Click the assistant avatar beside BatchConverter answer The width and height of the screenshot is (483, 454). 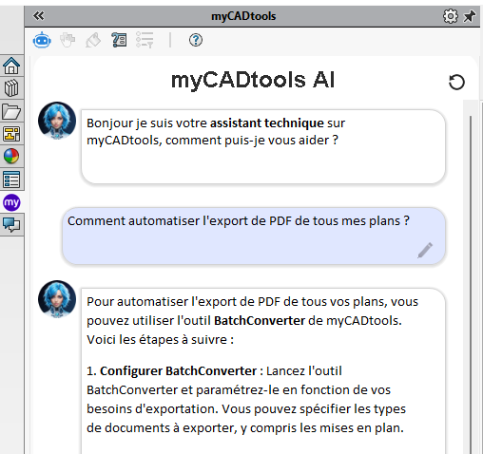click(x=57, y=299)
